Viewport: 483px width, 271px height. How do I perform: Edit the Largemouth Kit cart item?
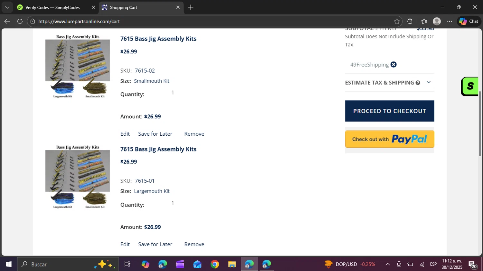pyautogui.click(x=125, y=244)
